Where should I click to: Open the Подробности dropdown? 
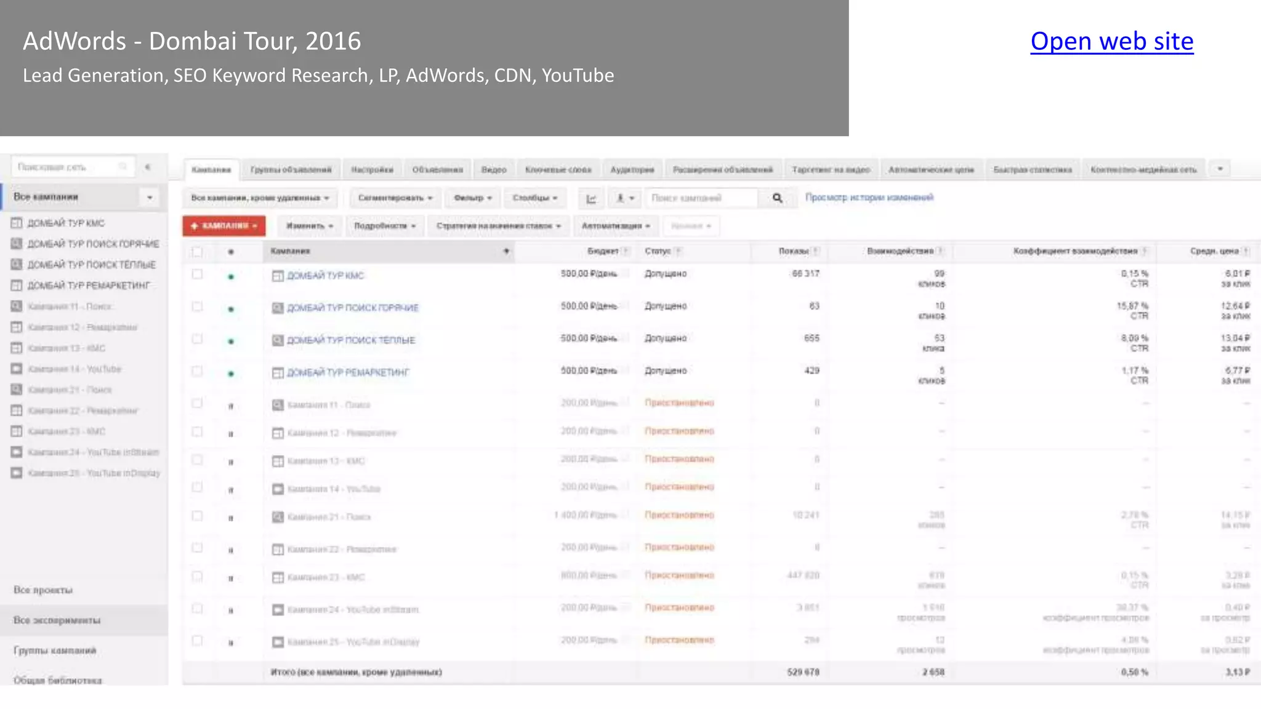point(385,226)
